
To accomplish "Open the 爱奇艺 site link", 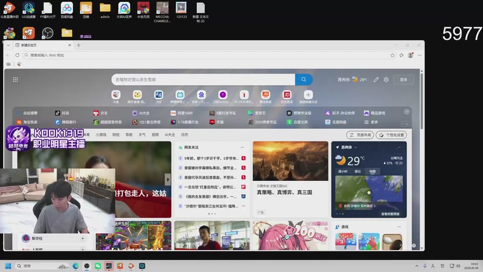I will click(257, 113).
